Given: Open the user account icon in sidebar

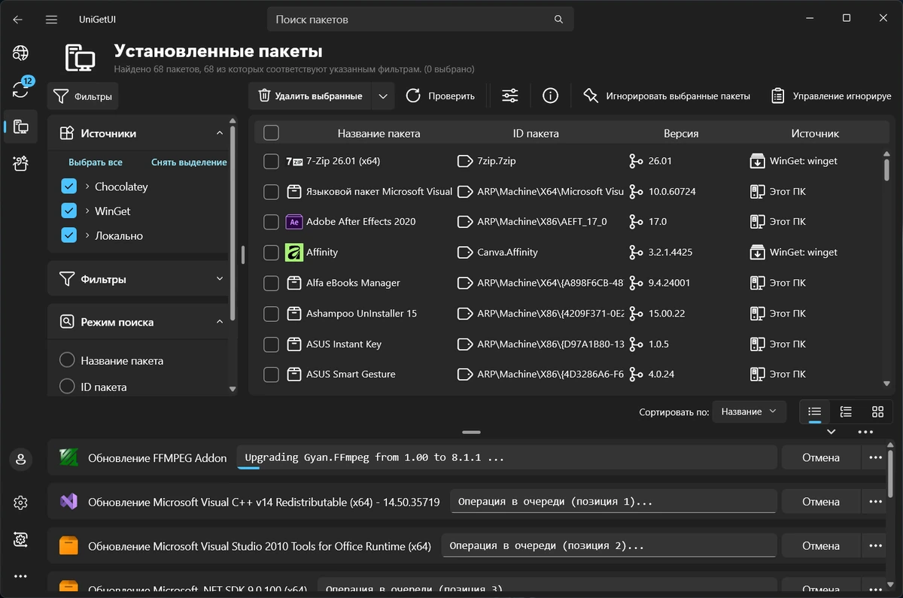Looking at the screenshot, I should 20,458.
